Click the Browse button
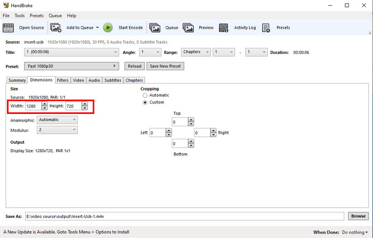This screenshot has height=238, width=373. 358,216
